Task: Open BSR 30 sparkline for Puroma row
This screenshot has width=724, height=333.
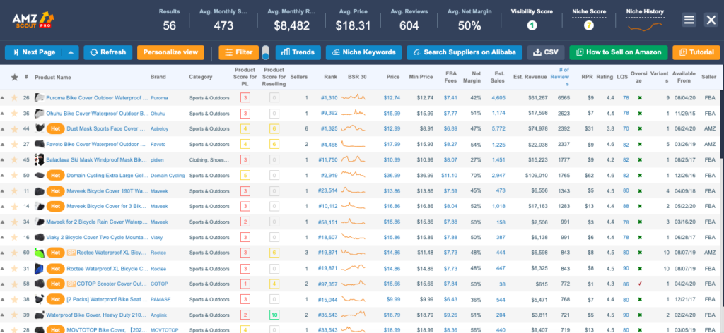Action: click(x=354, y=97)
